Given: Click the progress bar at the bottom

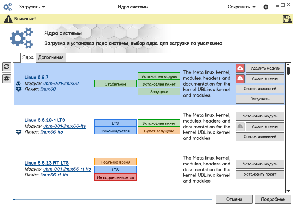Looking at the screenshot, I should [x=112, y=199].
